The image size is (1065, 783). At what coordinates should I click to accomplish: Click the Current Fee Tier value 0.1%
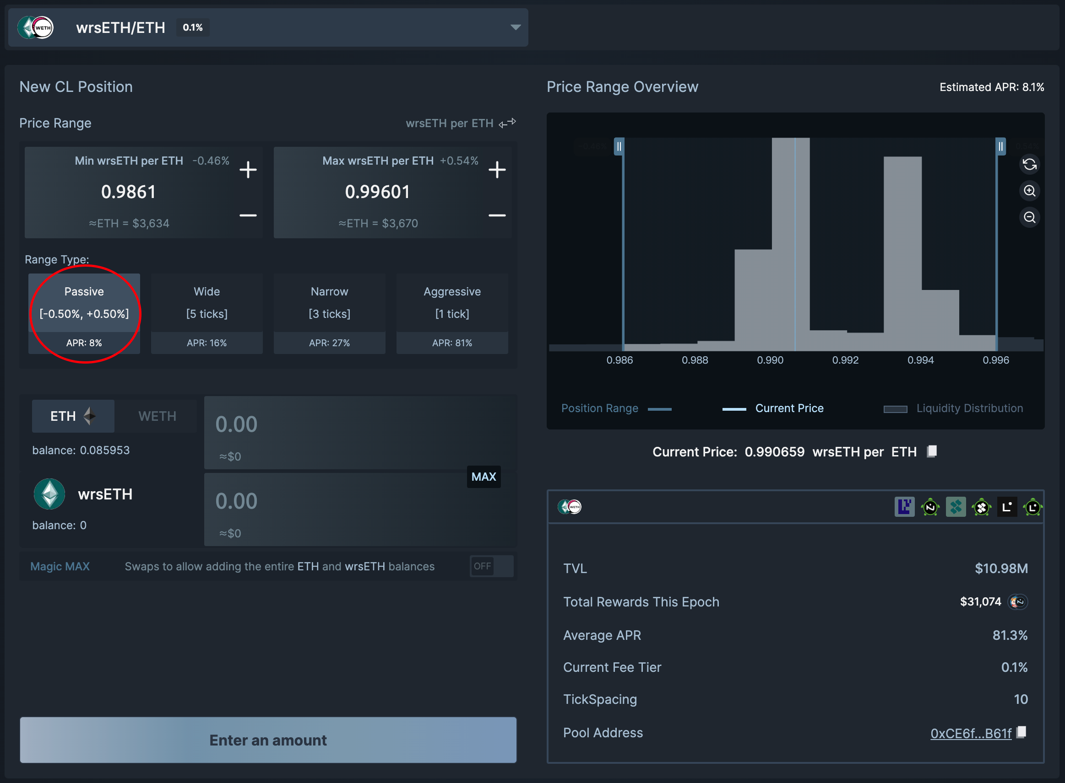pos(1014,667)
